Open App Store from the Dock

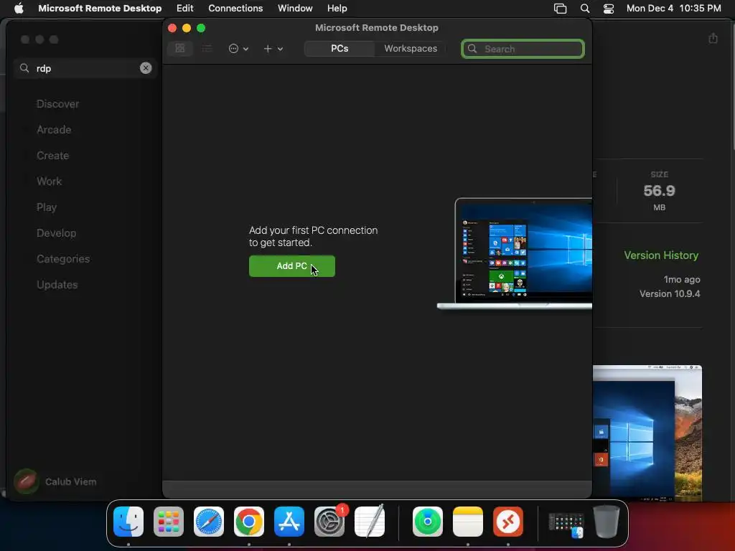[289, 522]
